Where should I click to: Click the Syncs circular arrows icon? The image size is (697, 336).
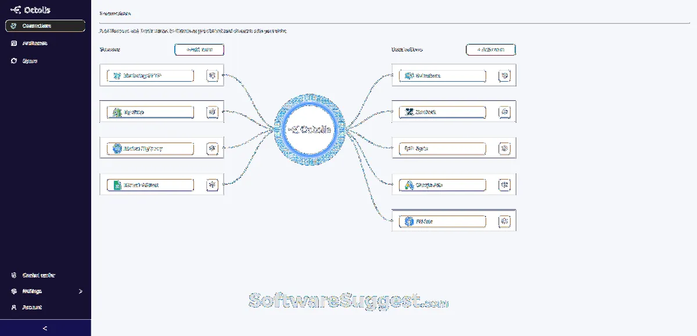click(15, 61)
